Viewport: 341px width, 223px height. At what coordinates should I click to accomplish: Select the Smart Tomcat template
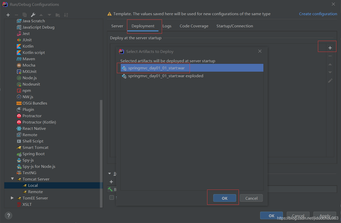pyautogui.click(x=32, y=148)
